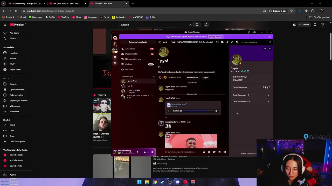Expand the Siz section in YouTube sidebar
This screenshot has height=186, width=332.
[x=6, y=78]
